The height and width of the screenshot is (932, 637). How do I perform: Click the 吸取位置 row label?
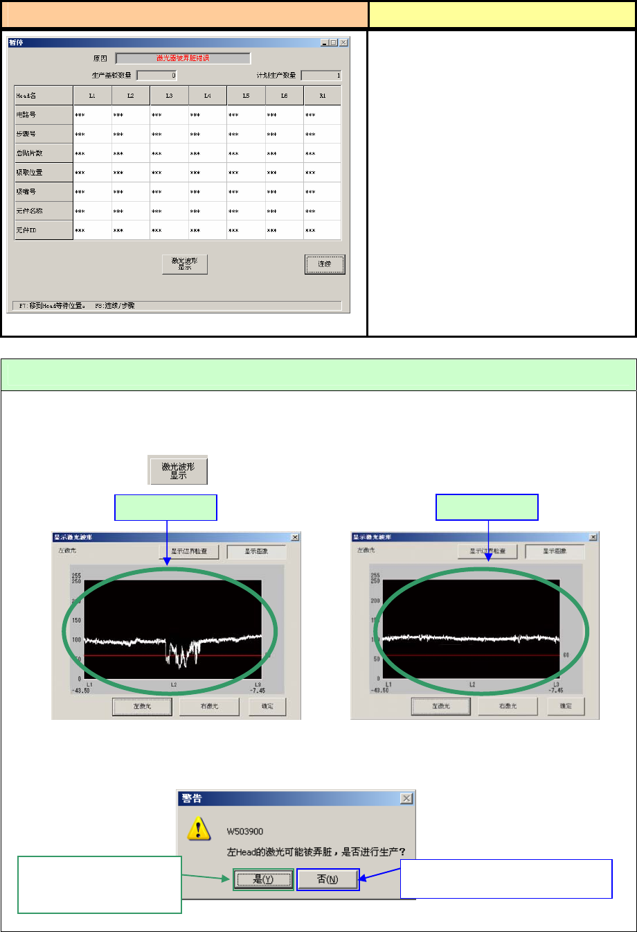point(44,172)
